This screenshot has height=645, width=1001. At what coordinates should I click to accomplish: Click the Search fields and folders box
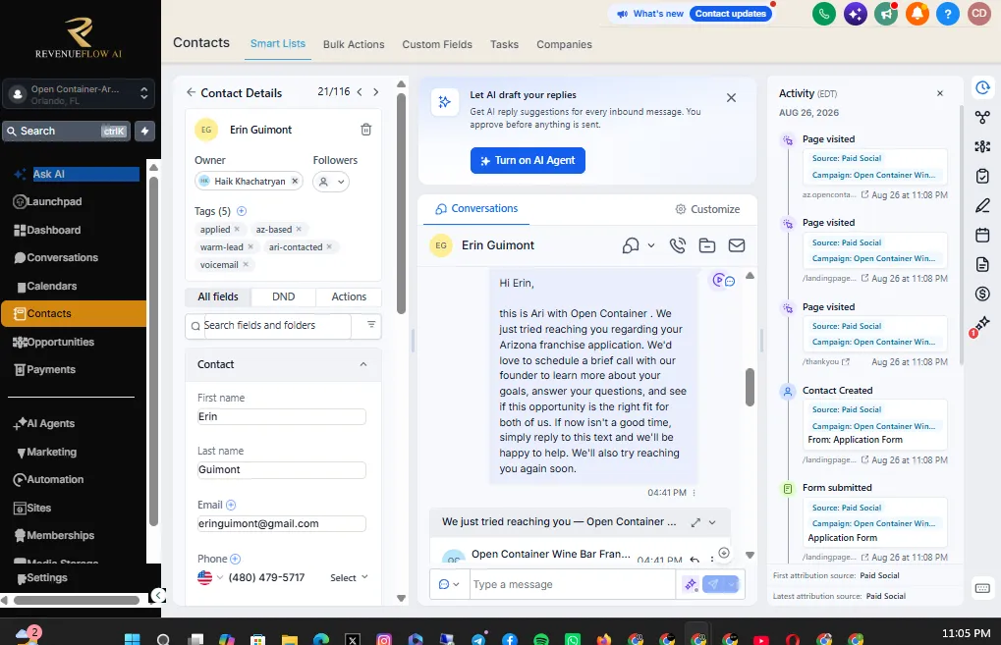(277, 325)
